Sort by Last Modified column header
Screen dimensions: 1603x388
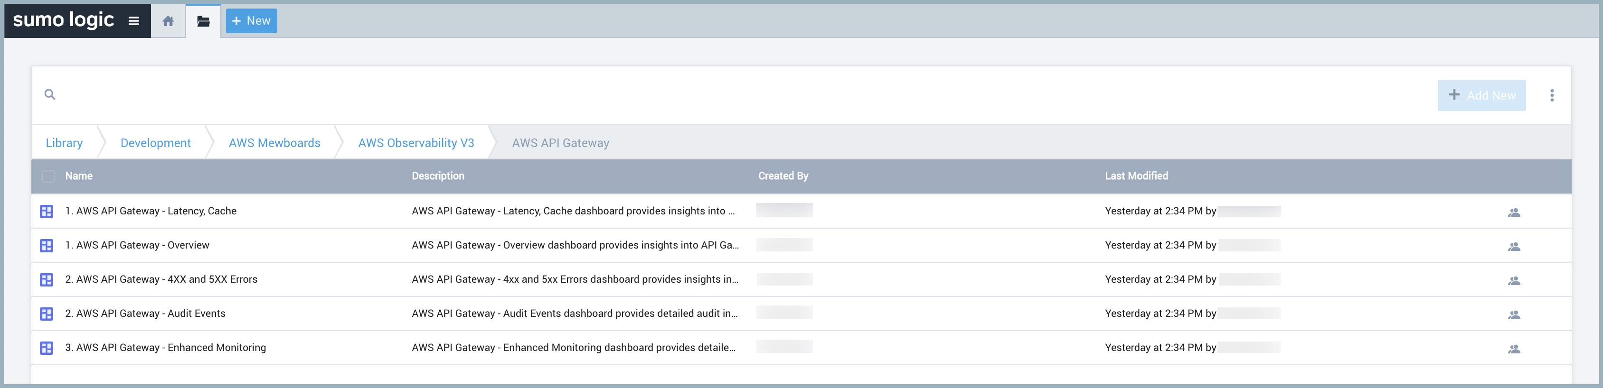pos(1136,176)
